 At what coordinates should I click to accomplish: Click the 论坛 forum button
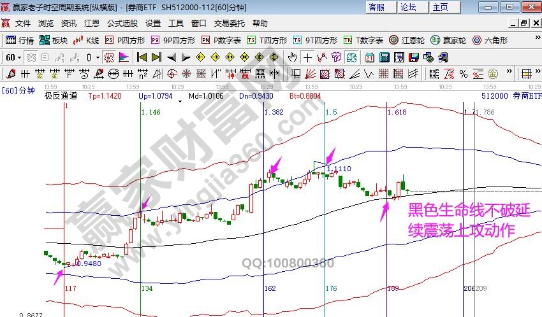click(x=408, y=7)
